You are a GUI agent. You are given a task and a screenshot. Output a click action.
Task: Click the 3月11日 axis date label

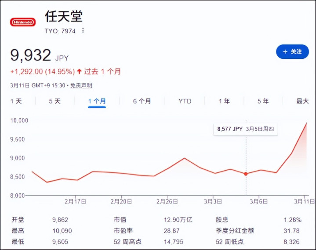pyautogui.click(x=304, y=201)
